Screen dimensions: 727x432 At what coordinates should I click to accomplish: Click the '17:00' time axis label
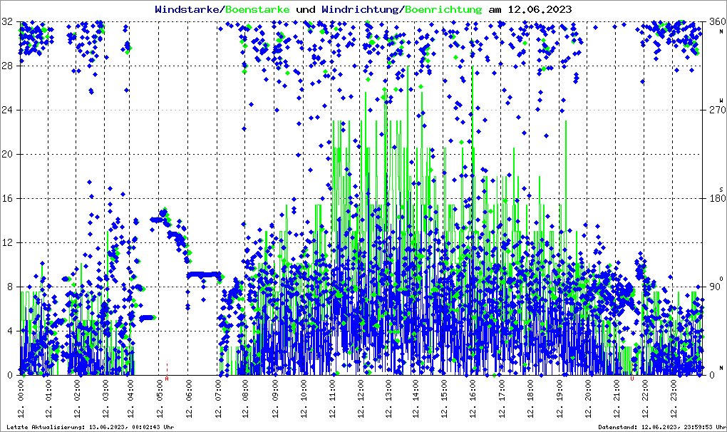pyautogui.click(x=502, y=391)
